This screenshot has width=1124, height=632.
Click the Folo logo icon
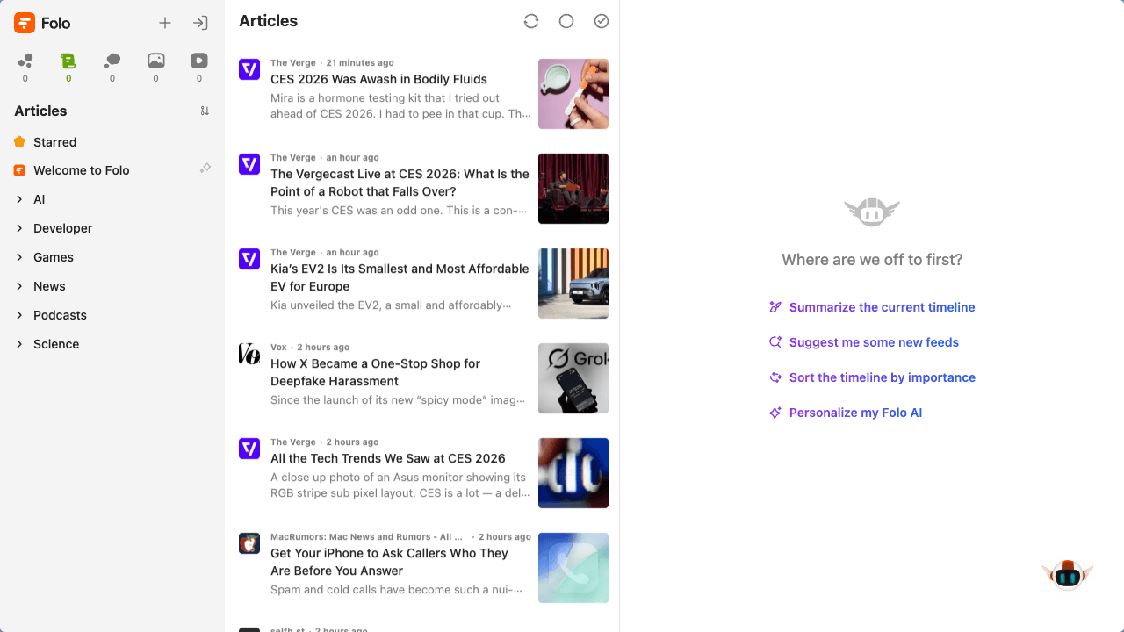tap(25, 24)
